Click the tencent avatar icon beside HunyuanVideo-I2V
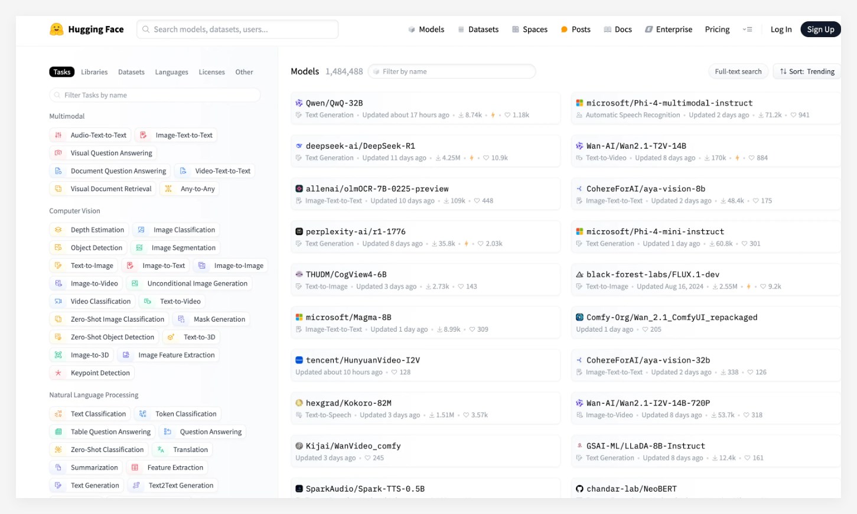Viewport: 857px width, 514px height. [x=299, y=360]
